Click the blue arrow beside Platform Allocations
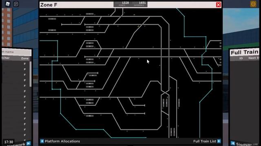 click(x=42, y=141)
